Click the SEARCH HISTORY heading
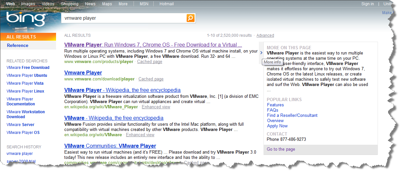Viewport: 400px width, 171px height. (24, 147)
